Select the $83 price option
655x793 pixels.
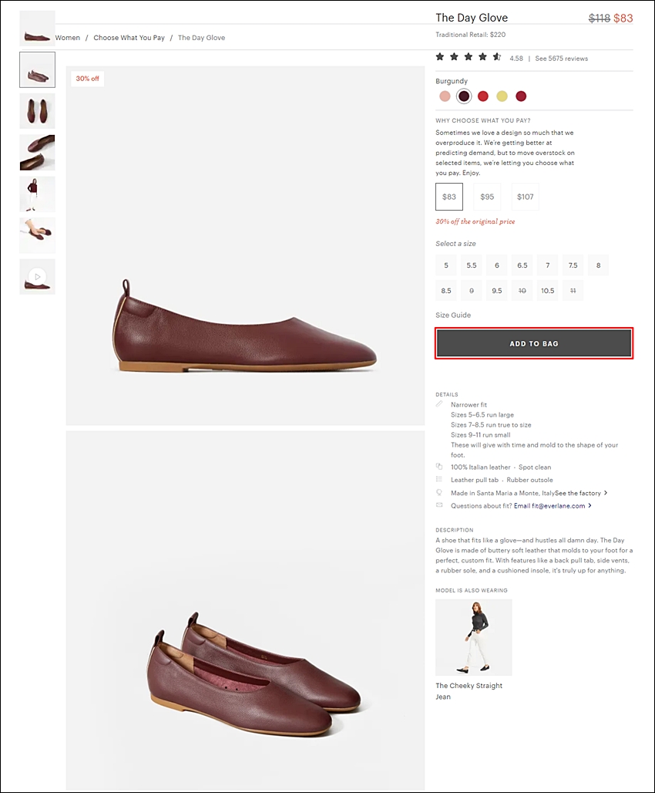click(449, 197)
